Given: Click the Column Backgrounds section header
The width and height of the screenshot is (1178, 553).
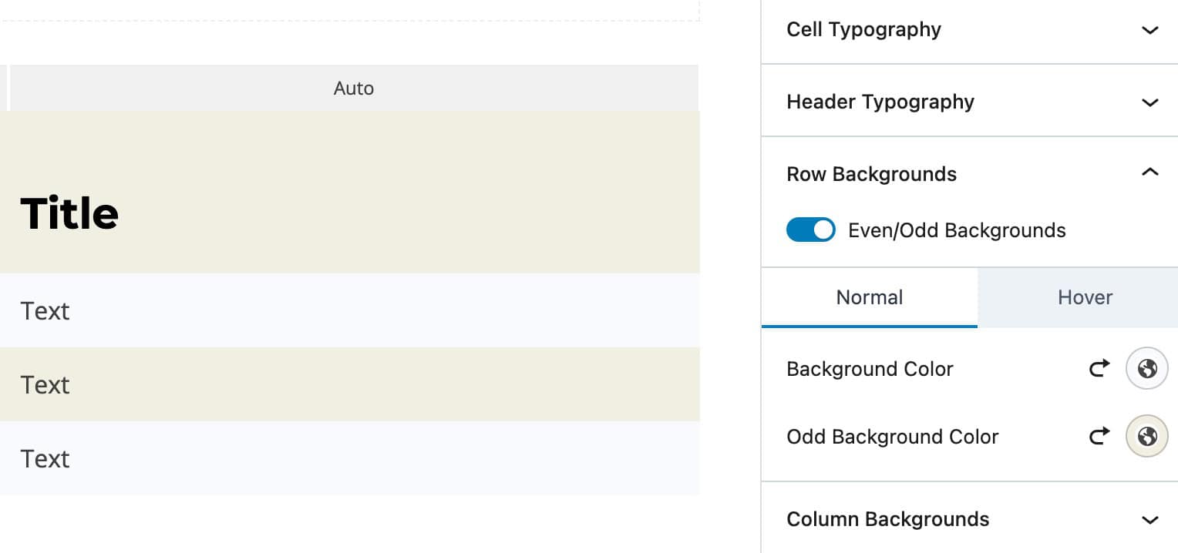Looking at the screenshot, I should pyautogui.click(x=887, y=519).
